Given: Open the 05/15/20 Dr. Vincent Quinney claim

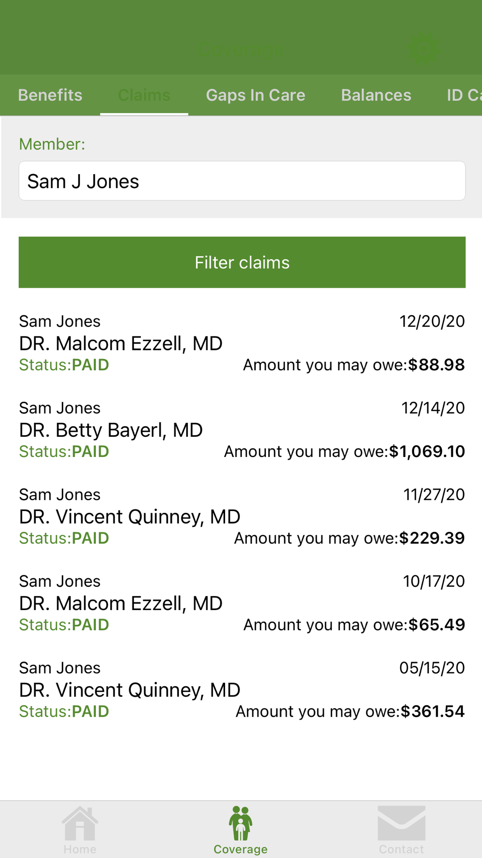Looking at the screenshot, I should pos(242,690).
